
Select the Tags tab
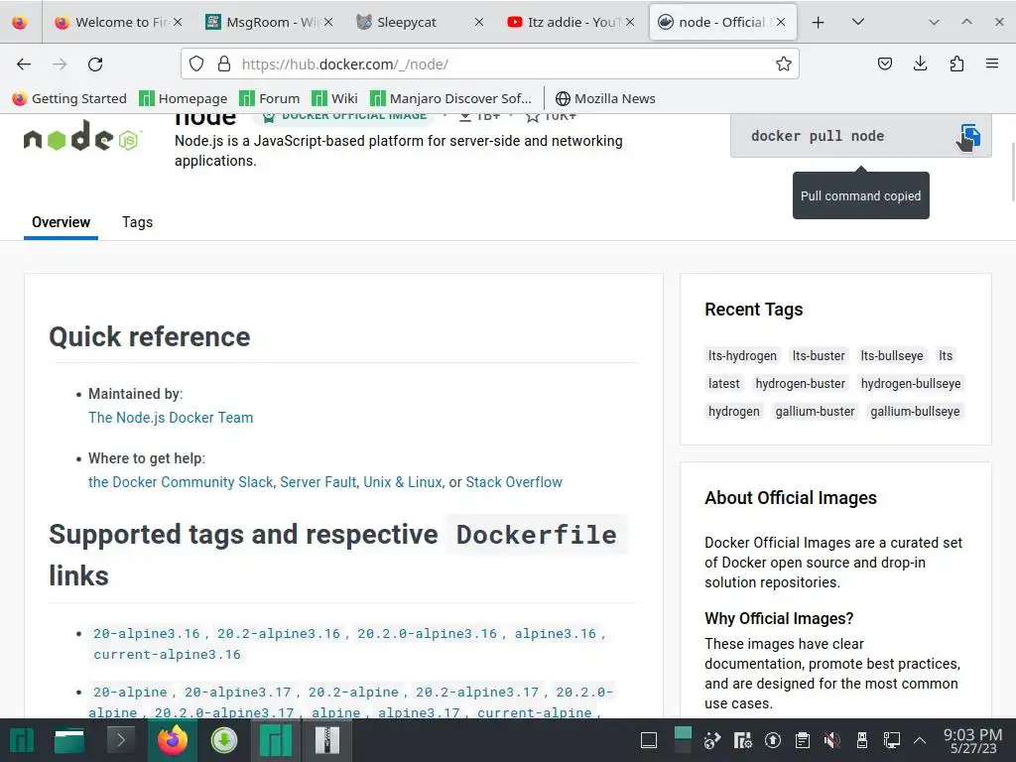pyautogui.click(x=137, y=222)
